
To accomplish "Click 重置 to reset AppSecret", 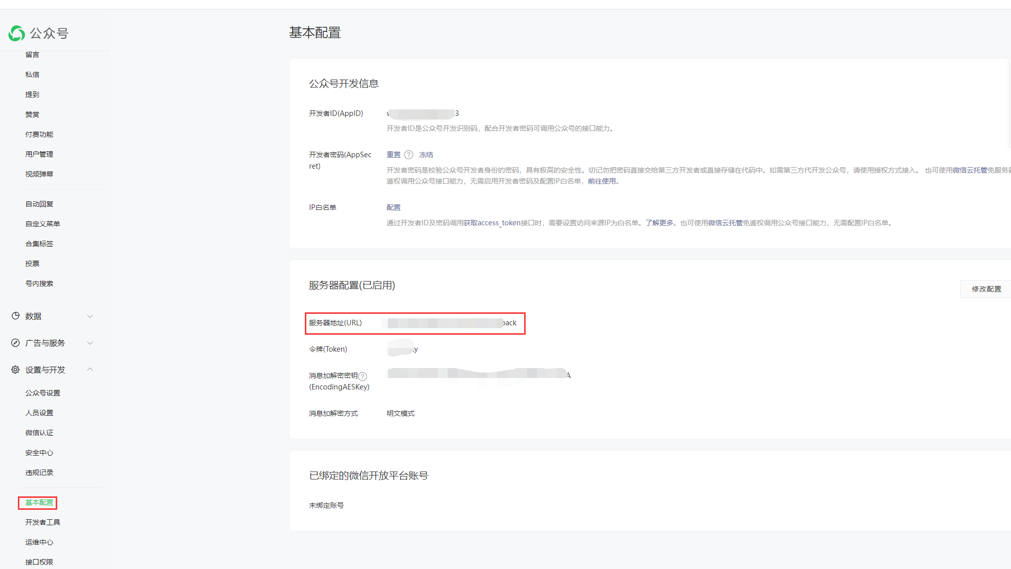I will 393,155.
